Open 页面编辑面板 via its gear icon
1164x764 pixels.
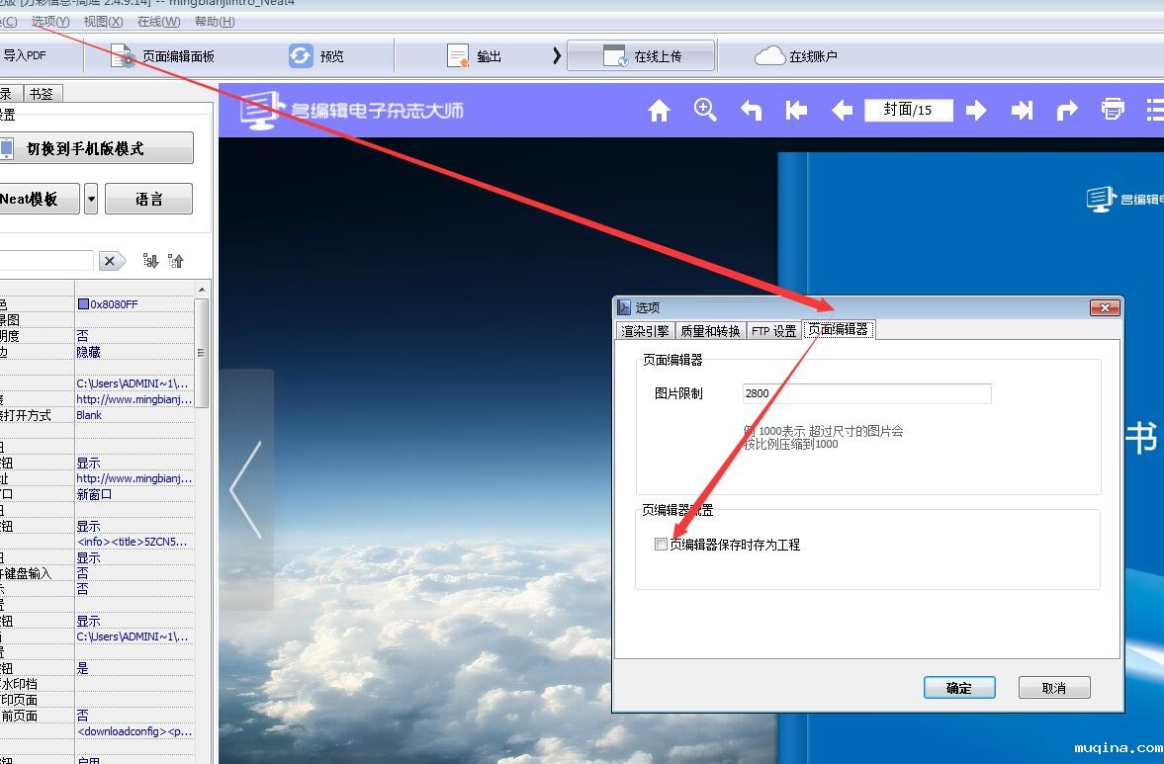pos(122,55)
